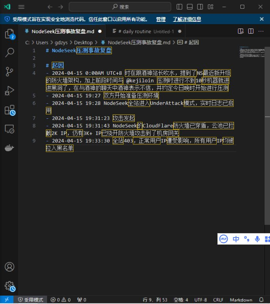Click the minimap code overview
The image size is (270, 304).
click(x=252, y=52)
